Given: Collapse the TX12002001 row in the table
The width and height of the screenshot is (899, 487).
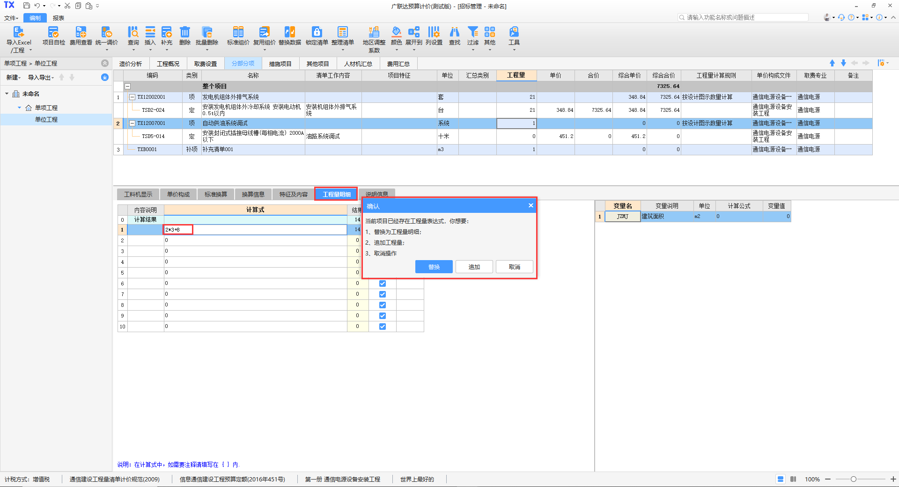Looking at the screenshot, I should pyautogui.click(x=133, y=97).
